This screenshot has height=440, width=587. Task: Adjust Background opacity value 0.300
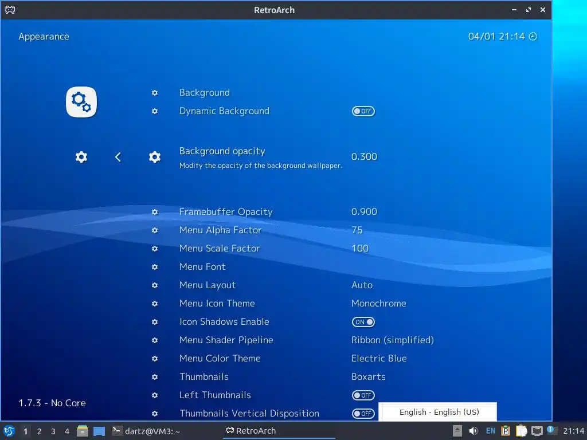point(364,157)
